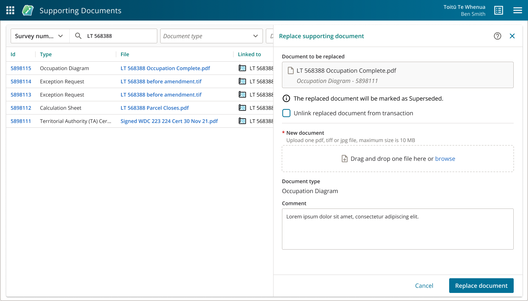Sort by the File column header

pyautogui.click(x=125, y=54)
